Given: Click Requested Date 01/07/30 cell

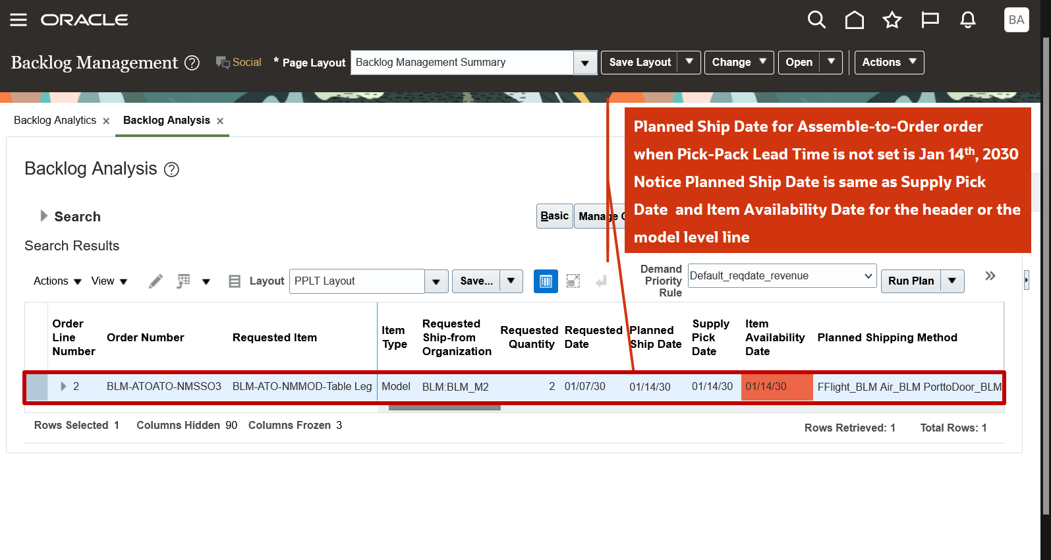Looking at the screenshot, I should (585, 387).
